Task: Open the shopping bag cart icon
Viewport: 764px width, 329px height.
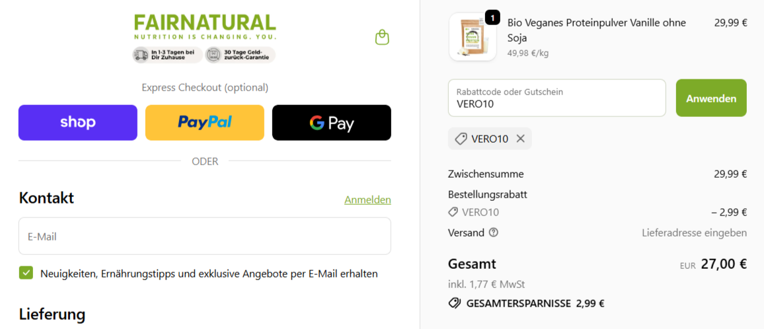Action: click(x=383, y=38)
